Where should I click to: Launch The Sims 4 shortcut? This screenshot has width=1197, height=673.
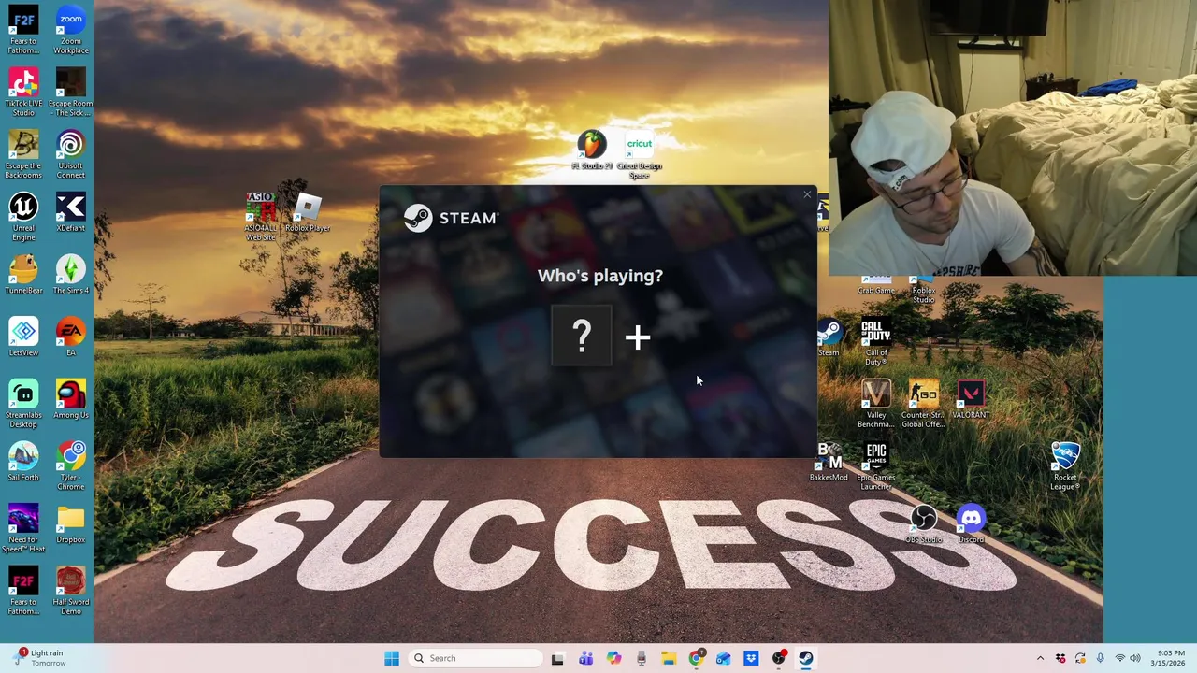tap(70, 275)
